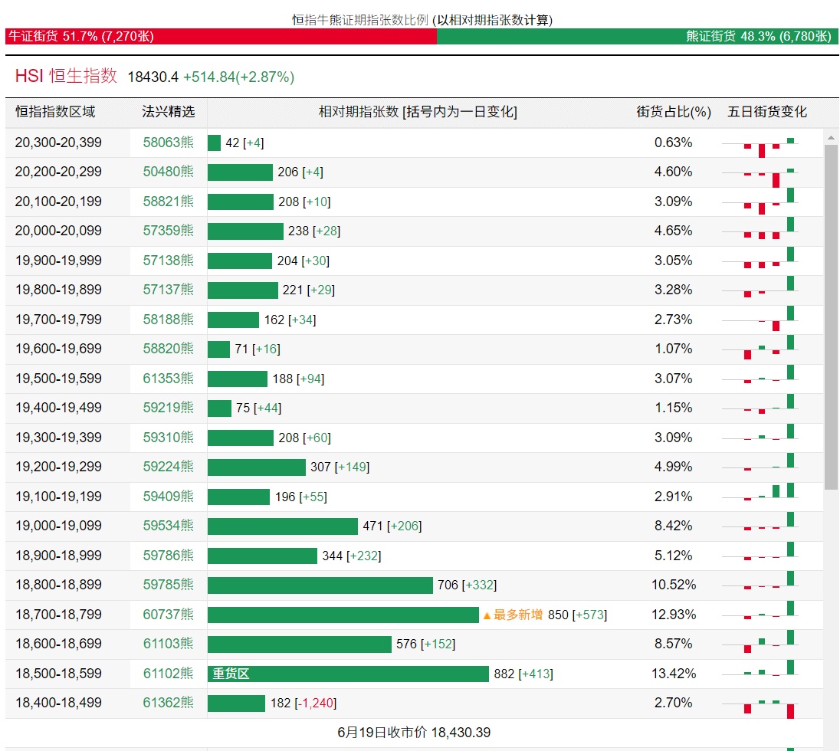This screenshot has width=840, height=751.
Task: Click warrant code 61362熊
Action: tap(168, 703)
